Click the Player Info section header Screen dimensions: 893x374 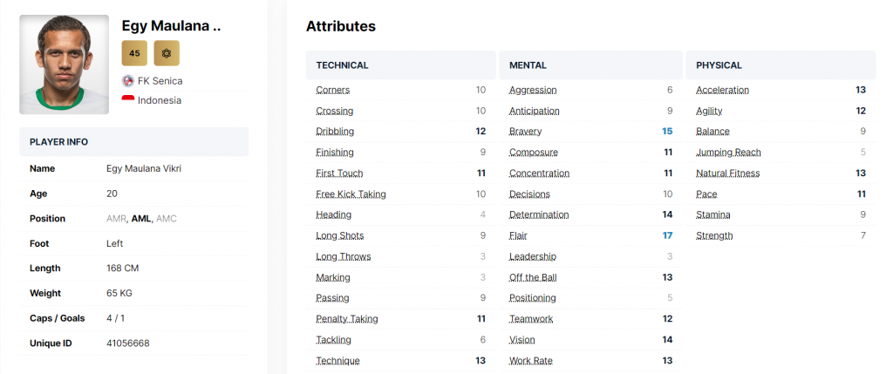pos(58,142)
